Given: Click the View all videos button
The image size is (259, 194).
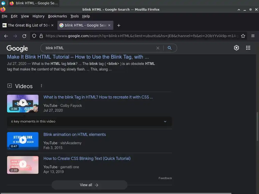Looking at the screenshot, I should [89, 185].
